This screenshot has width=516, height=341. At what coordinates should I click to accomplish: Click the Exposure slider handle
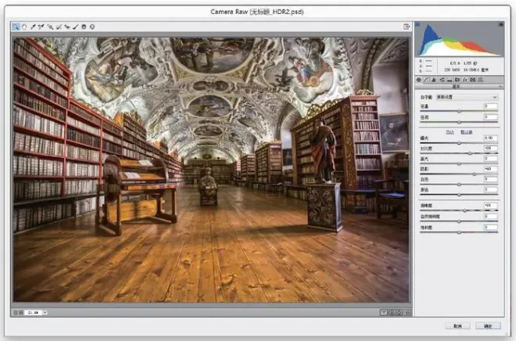(459, 143)
